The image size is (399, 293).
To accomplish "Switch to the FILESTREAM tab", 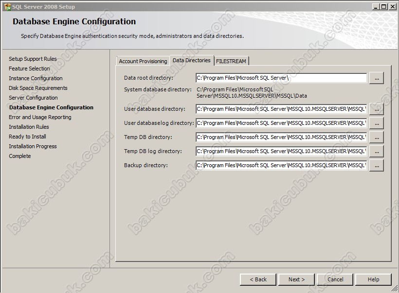I will tap(231, 61).
